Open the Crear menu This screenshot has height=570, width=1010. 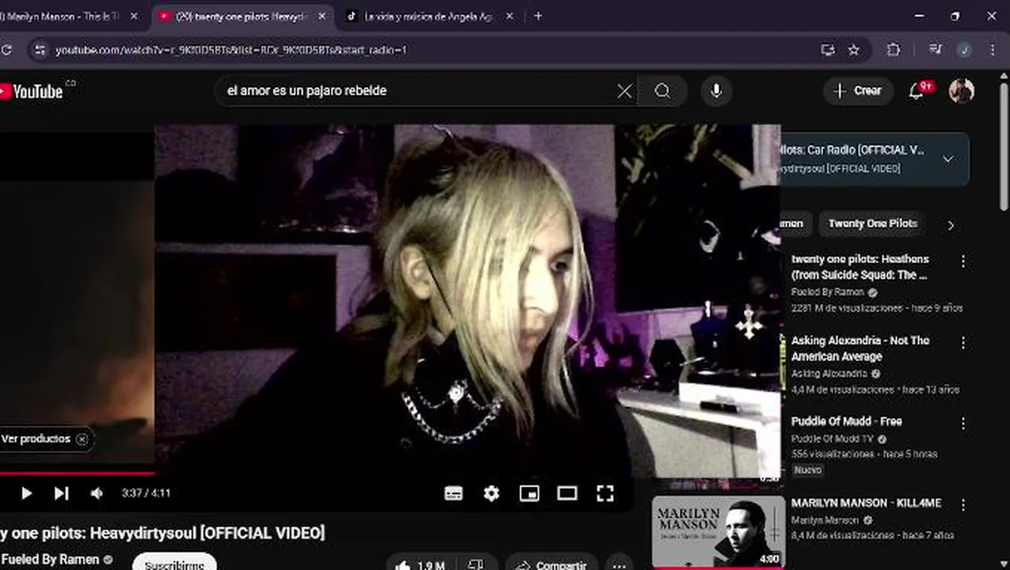(857, 91)
